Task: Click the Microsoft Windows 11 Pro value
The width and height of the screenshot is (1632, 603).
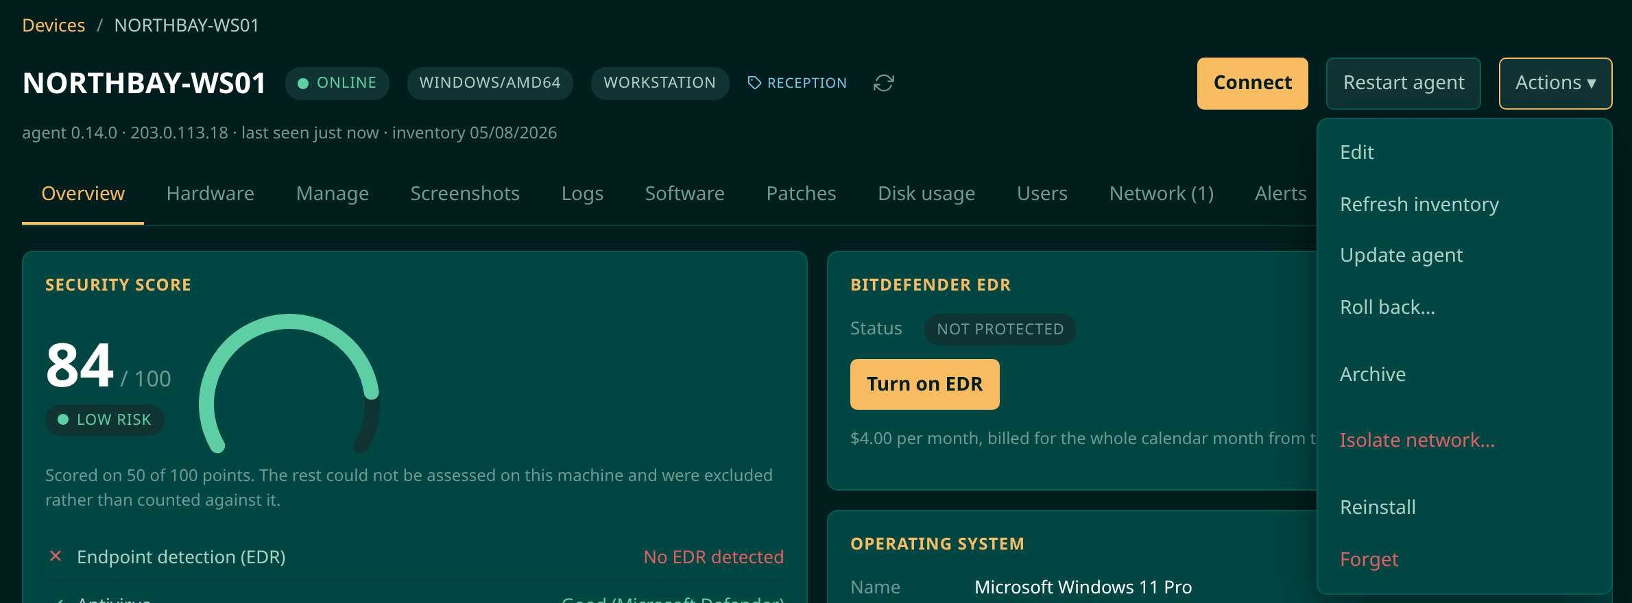Action: pos(1083,587)
